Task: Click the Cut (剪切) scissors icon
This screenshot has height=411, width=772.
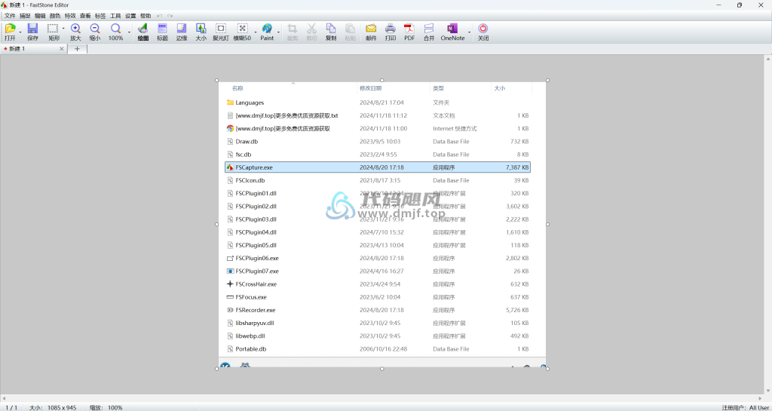Action: [311, 29]
